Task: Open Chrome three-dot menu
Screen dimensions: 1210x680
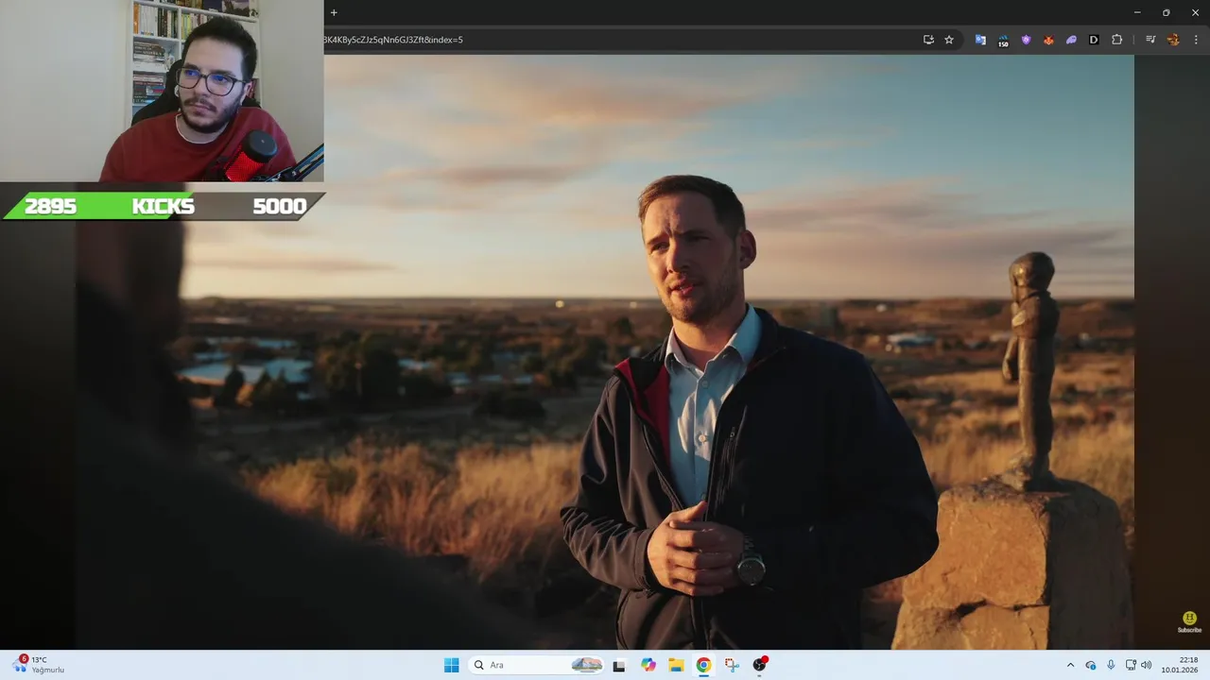Action: (x=1197, y=40)
